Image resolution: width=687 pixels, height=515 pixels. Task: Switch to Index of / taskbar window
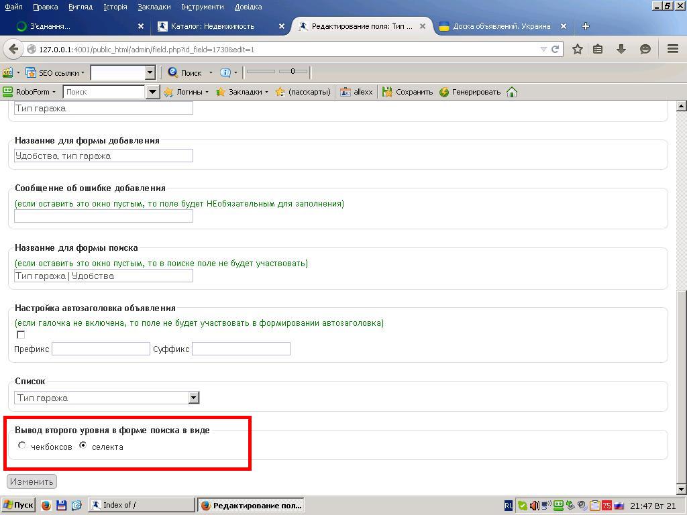pos(141,505)
